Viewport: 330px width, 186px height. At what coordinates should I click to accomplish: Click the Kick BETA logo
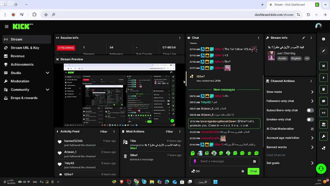[x=23, y=26]
